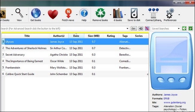Viewport: 195px width, 112px height.
Task: Open the EPUB format link
Action: (x=166, y=99)
